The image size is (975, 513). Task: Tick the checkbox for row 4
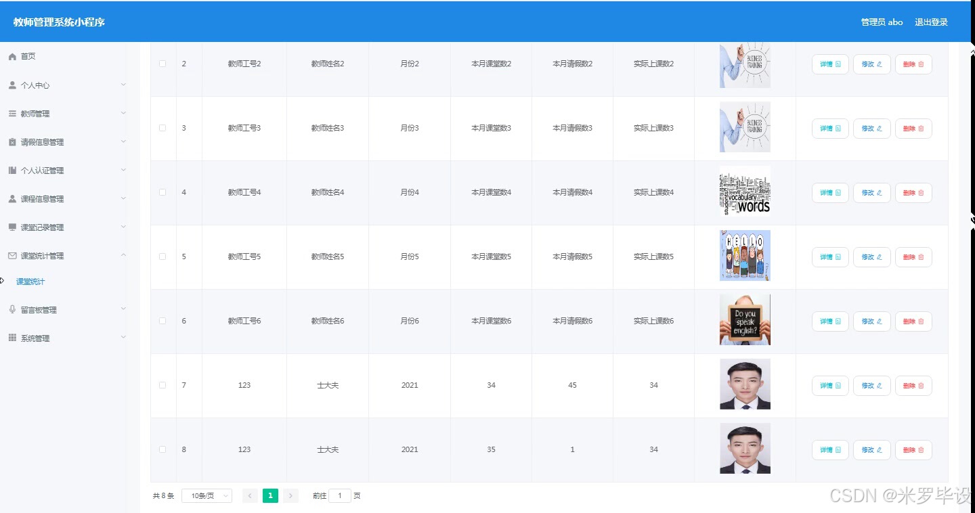click(x=162, y=192)
